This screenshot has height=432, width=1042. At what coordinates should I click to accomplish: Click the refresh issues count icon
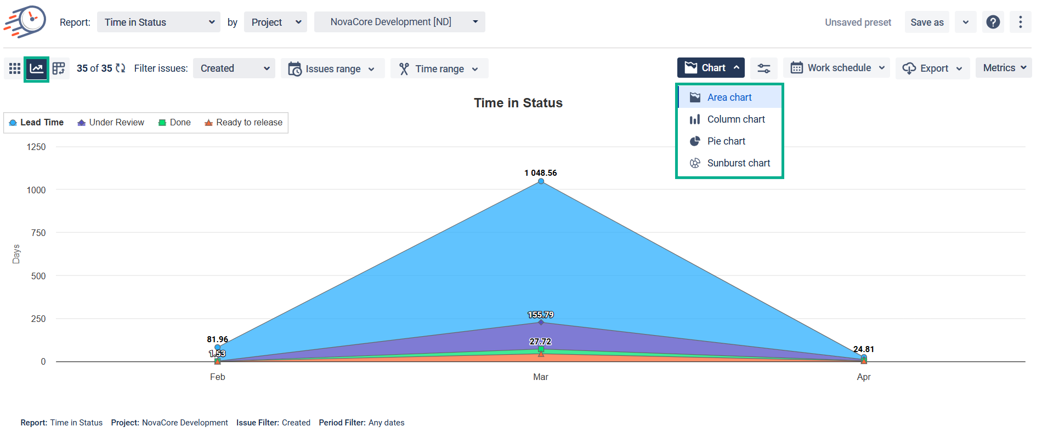click(x=121, y=68)
